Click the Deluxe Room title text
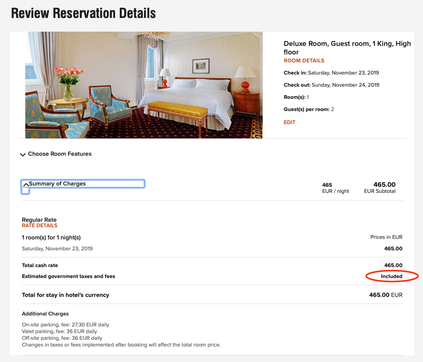Screen dimensions: 423x362 [347, 48]
